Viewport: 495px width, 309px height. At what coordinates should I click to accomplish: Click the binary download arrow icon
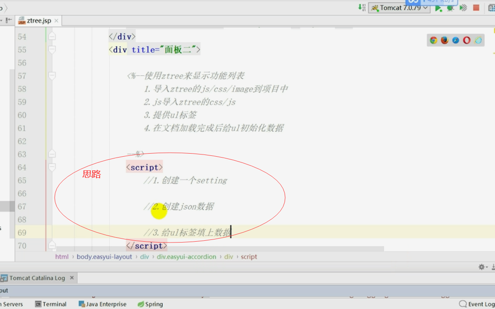[362, 7]
